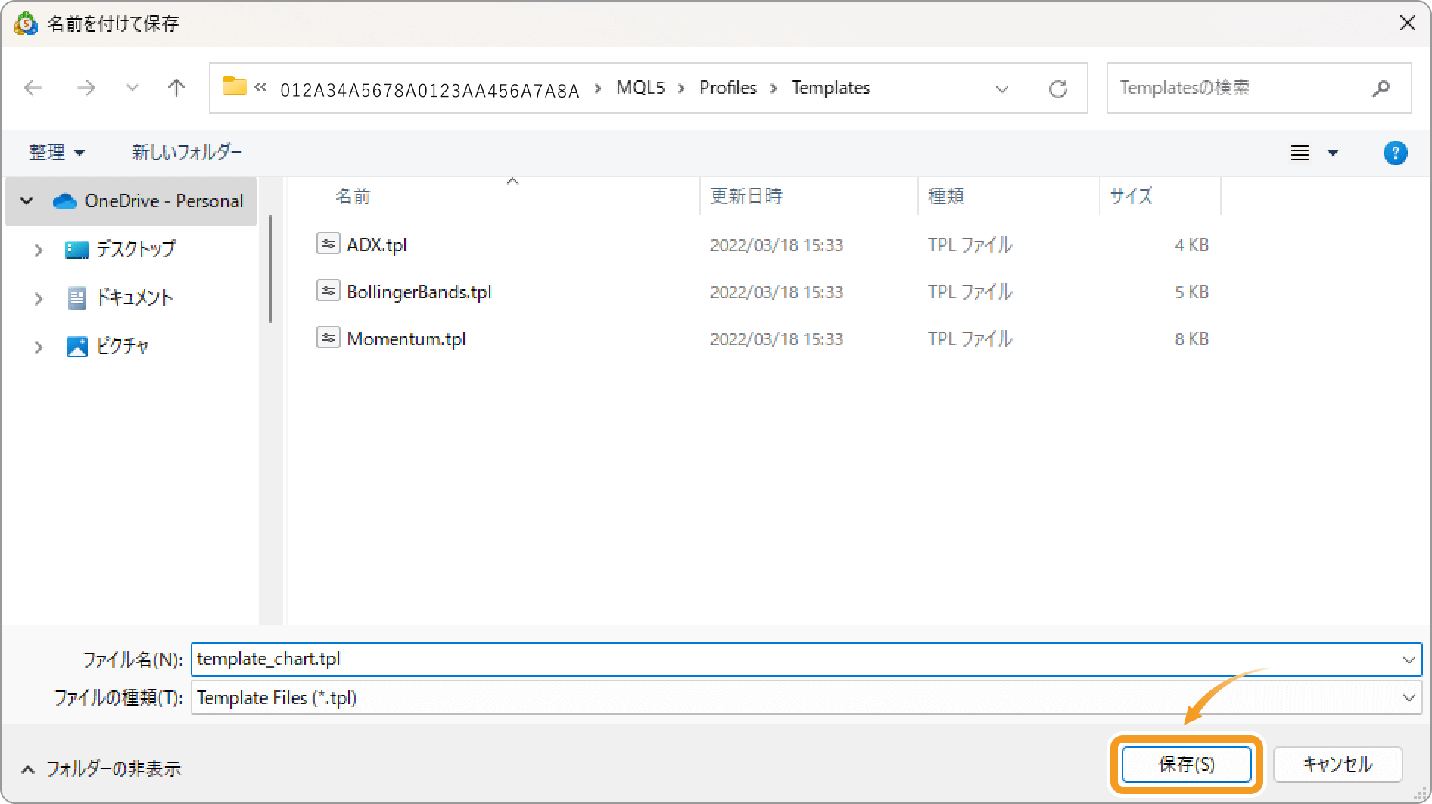Open the 整理 menu
Image resolution: width=1432 pixels, height=804 pixels.
tap(57, 152)
